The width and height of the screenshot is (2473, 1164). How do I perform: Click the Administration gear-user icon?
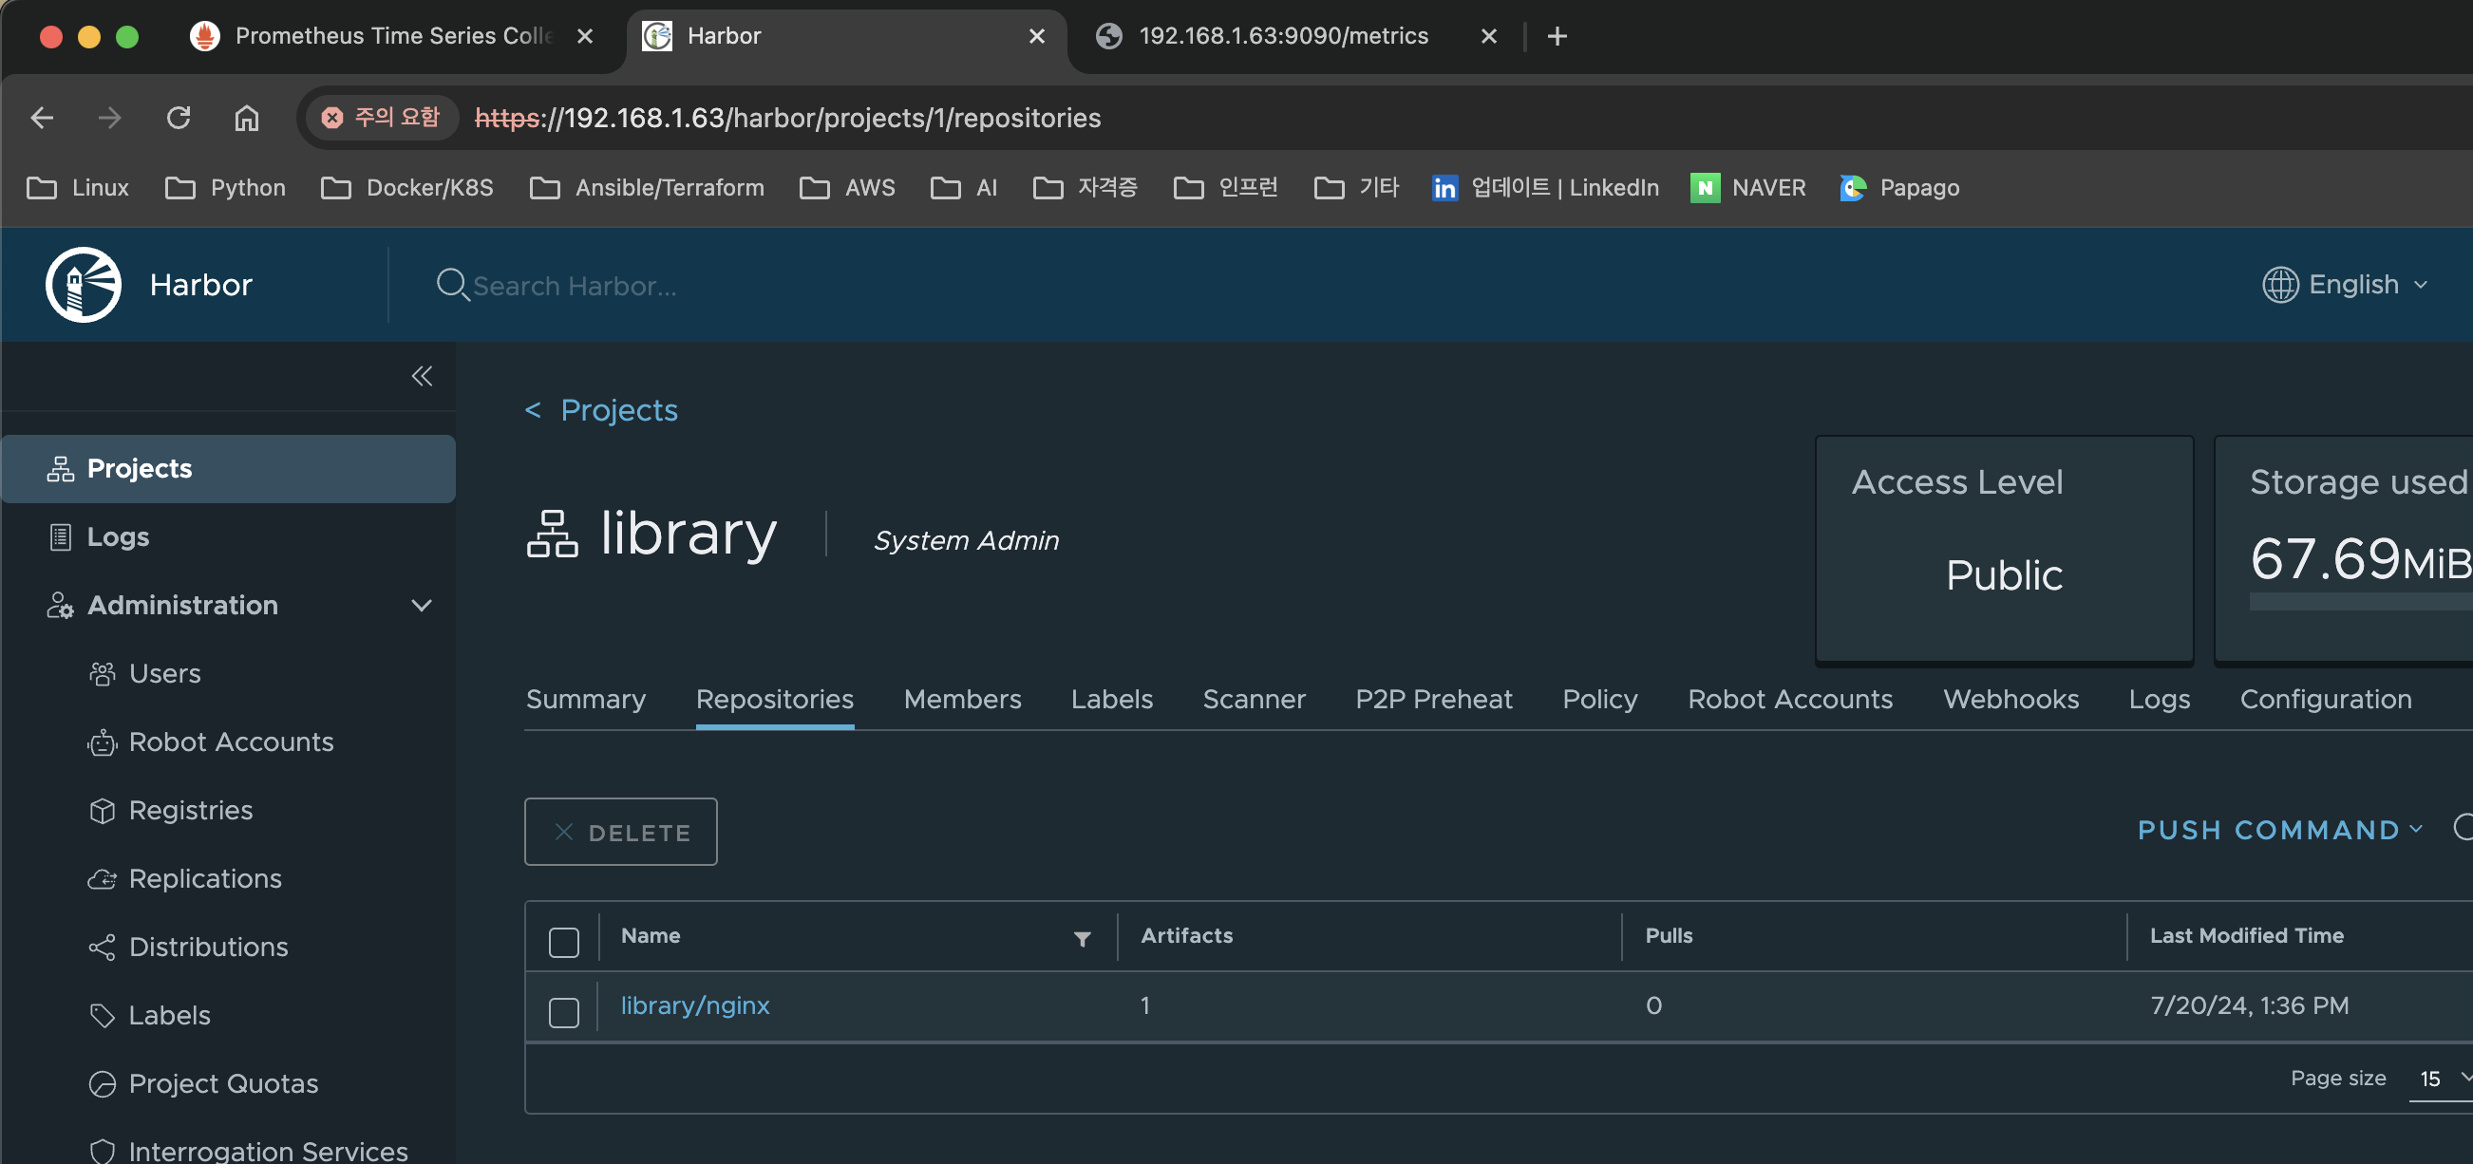point(61,606)
